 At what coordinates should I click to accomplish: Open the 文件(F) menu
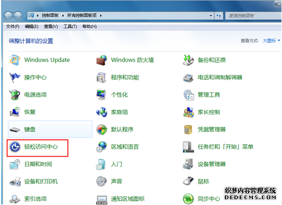[x=13, y=26]
